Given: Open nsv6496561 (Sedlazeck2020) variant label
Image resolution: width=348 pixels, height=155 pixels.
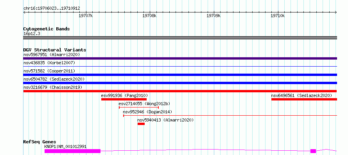Looking at the screenshot, I should pos(301,95).
